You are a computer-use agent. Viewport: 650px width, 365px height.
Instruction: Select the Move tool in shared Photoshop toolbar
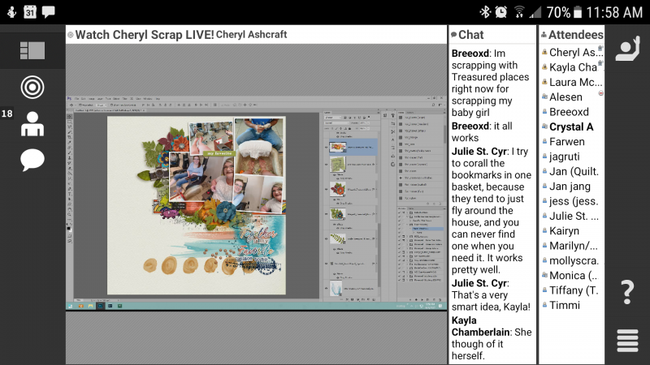69,117
